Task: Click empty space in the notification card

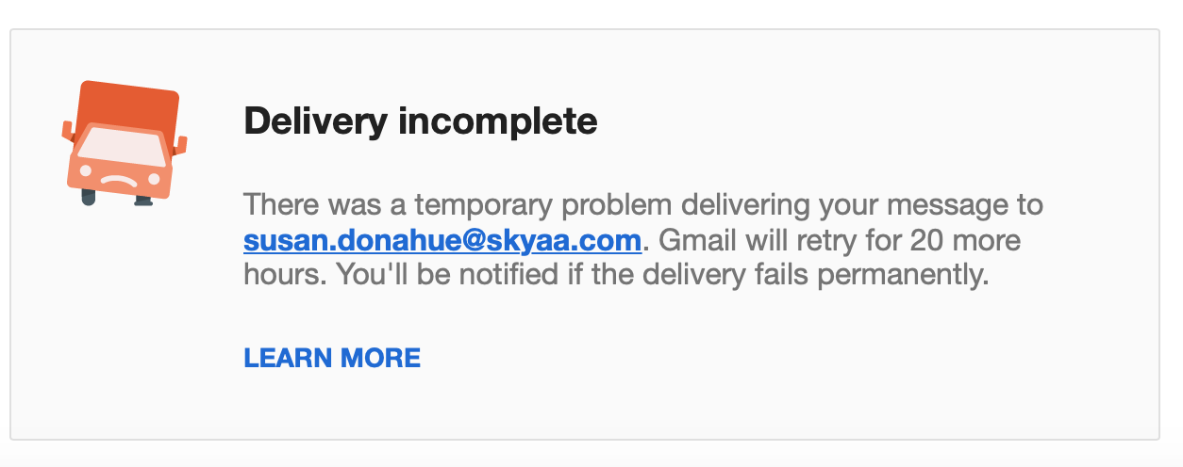Action: pyautogui.click(x=849, y=377)
